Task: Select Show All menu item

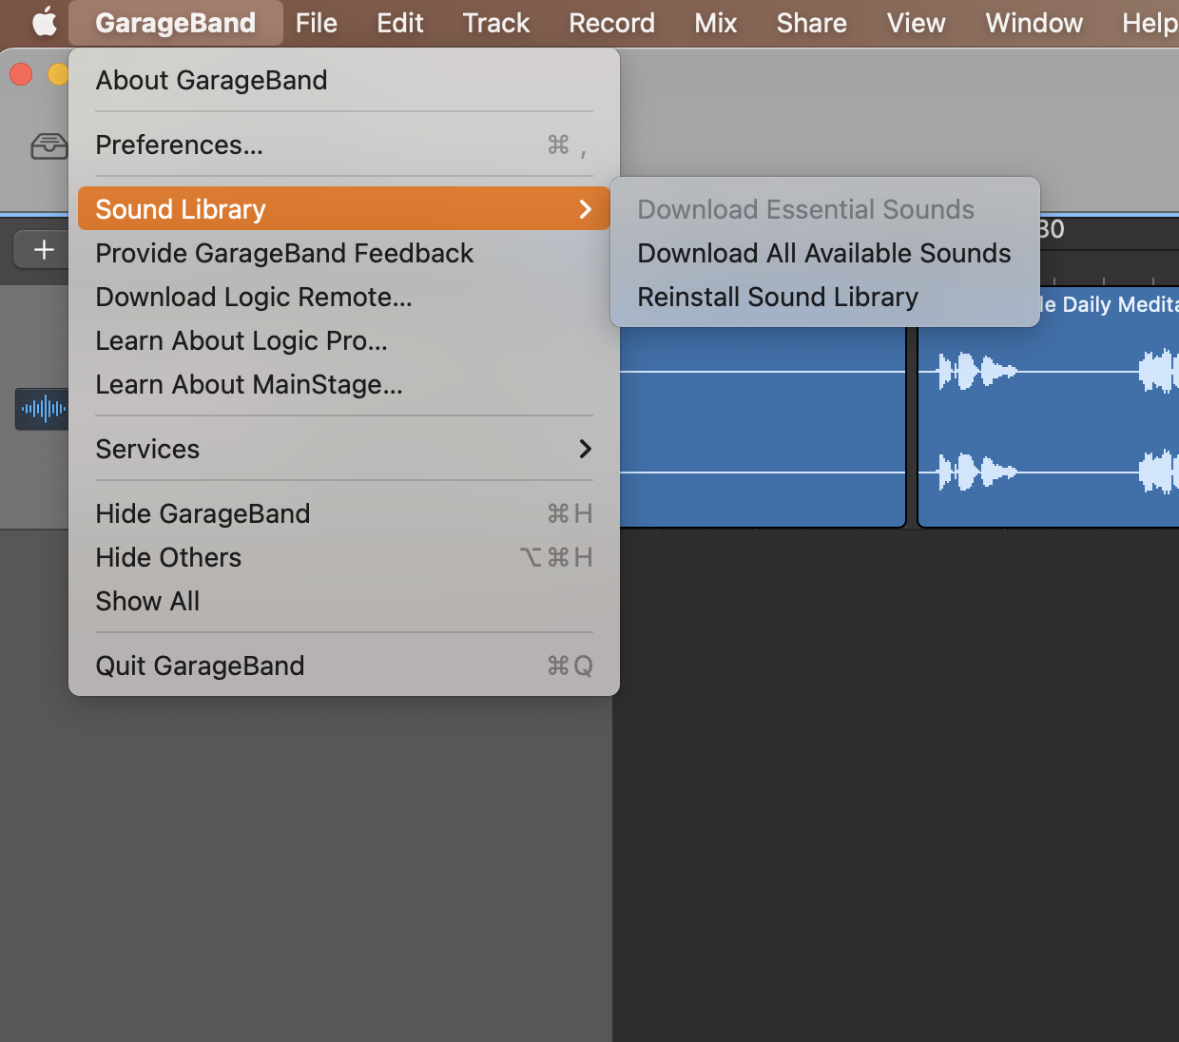Action: (344, 601)
